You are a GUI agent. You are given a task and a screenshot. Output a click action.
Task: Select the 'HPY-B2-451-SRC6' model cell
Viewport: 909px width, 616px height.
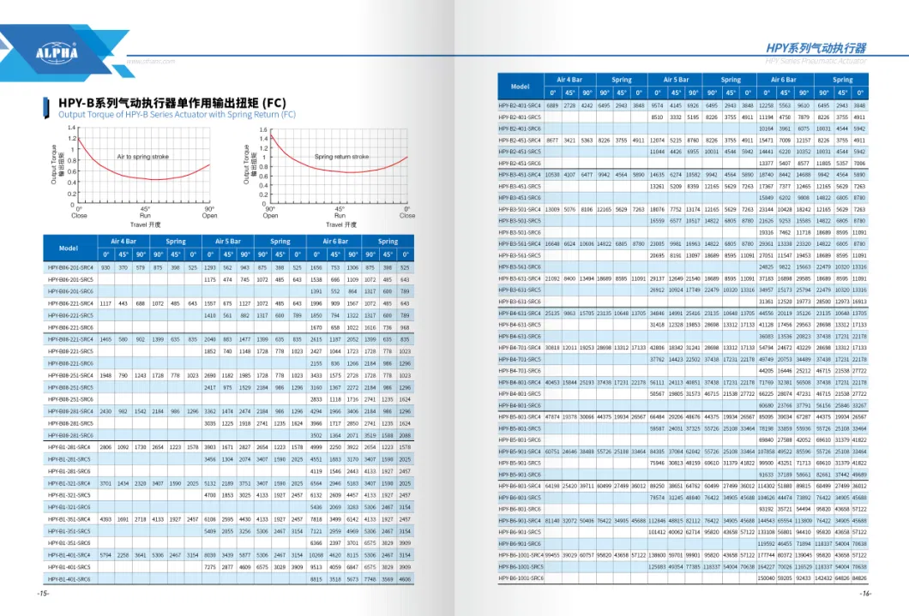point(520,164)
